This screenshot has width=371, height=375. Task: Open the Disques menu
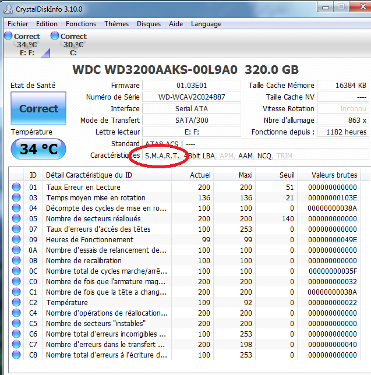(x=149, y=24)
